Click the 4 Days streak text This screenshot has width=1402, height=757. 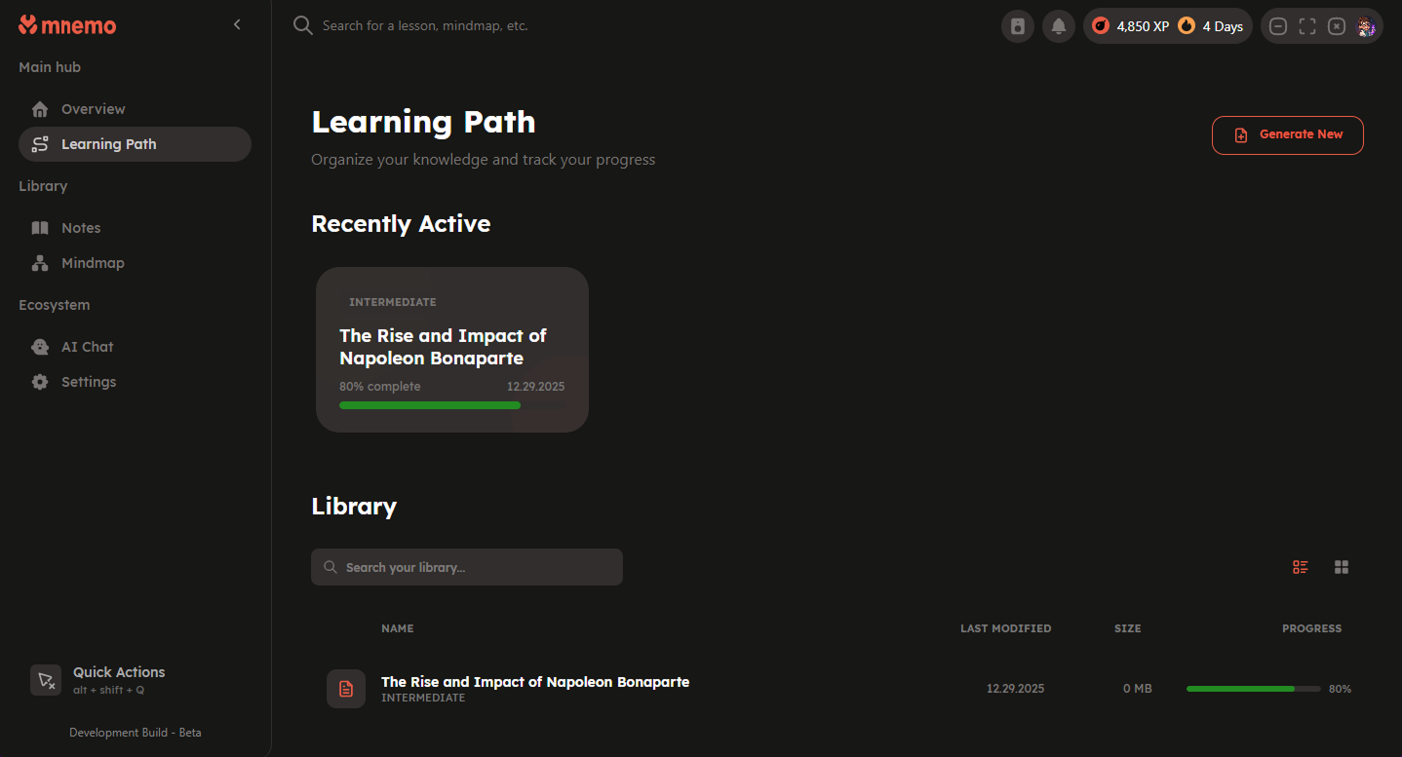[x=1223, y=26]
